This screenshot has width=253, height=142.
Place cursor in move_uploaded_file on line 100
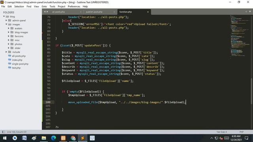[x=83, y=102]
